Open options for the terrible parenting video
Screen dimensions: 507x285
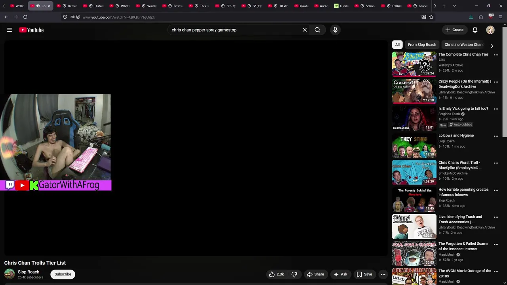(x=496, y=190)
